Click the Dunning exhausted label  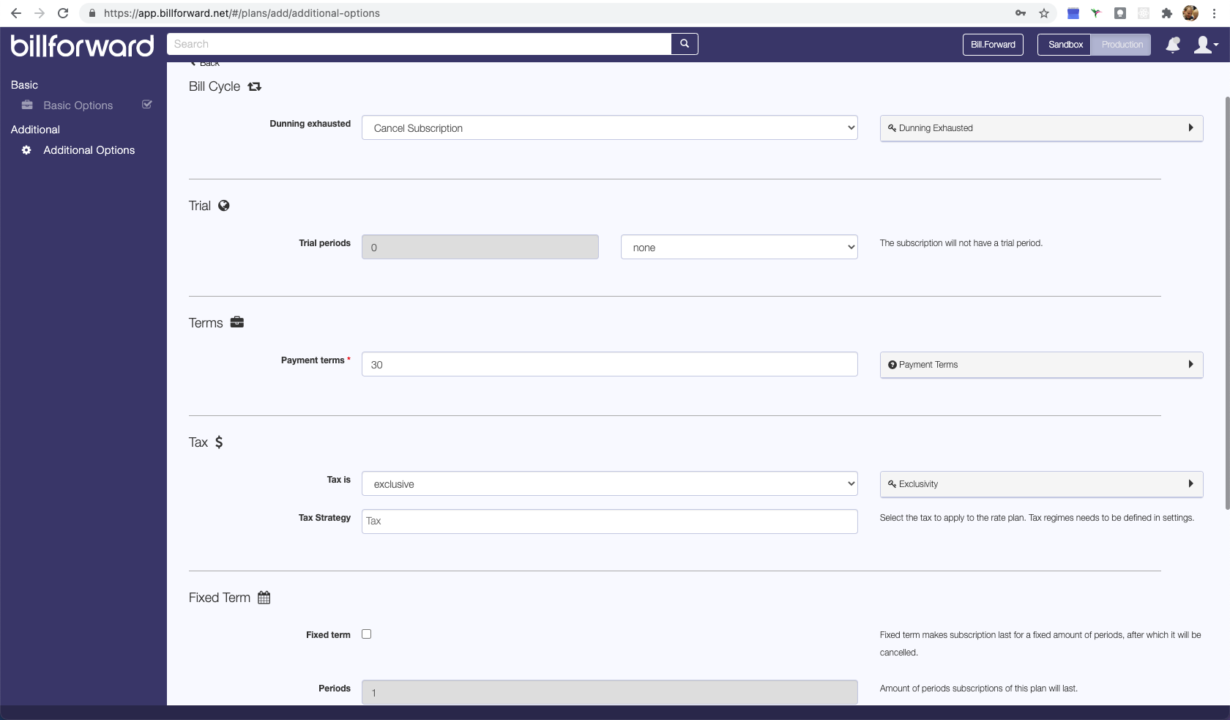[x=310, y=124]
